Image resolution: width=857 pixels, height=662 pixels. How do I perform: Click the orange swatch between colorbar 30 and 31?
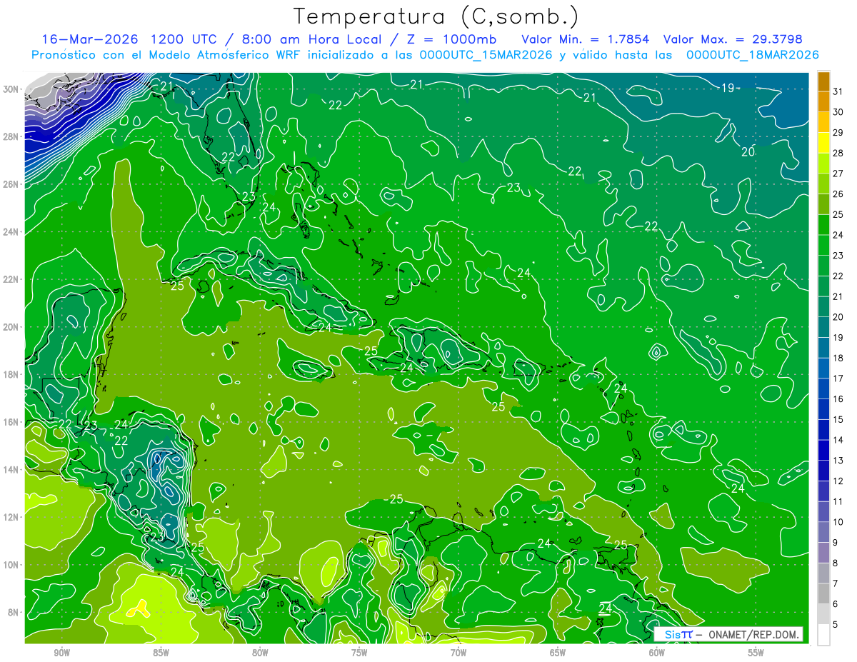(823, 101)
